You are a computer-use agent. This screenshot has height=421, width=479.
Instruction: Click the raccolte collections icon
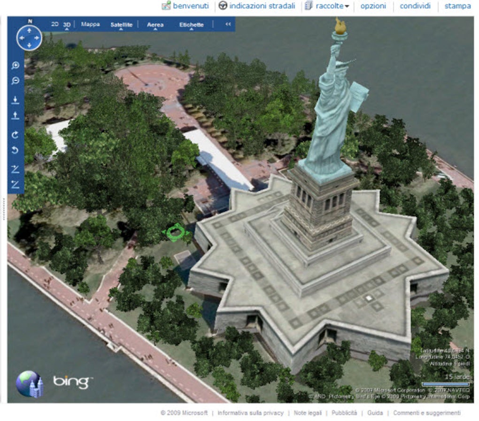tap(309, 5)
